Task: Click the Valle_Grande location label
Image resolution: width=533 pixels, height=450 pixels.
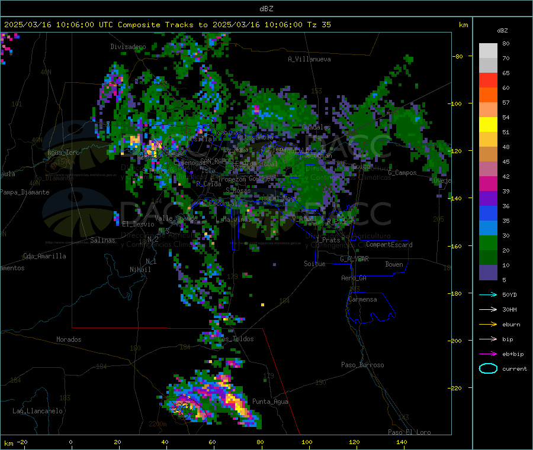Action: [176, 218]
